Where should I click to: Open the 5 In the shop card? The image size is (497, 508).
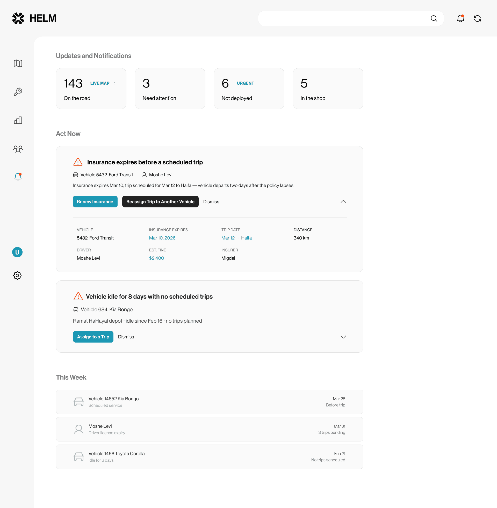[x=328, y=89]
